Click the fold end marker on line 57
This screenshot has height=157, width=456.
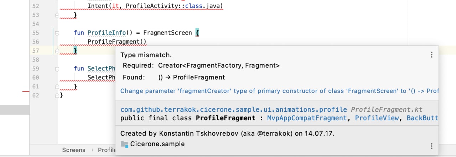click(57, 51)
